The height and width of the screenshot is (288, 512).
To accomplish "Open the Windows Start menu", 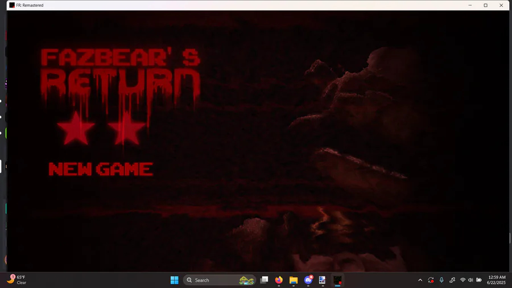I will point(175,280).
